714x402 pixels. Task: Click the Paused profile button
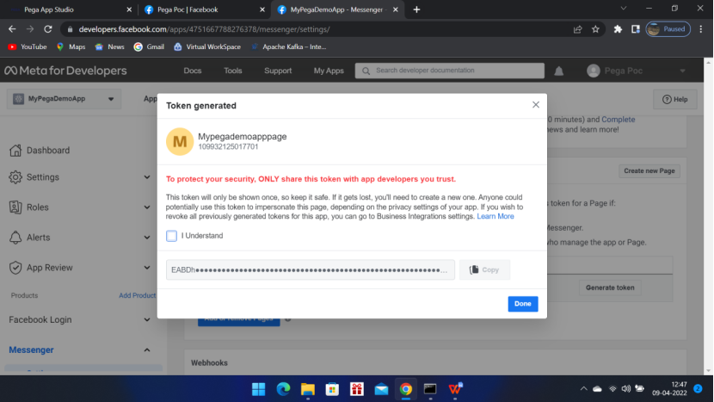pos(668,29)
